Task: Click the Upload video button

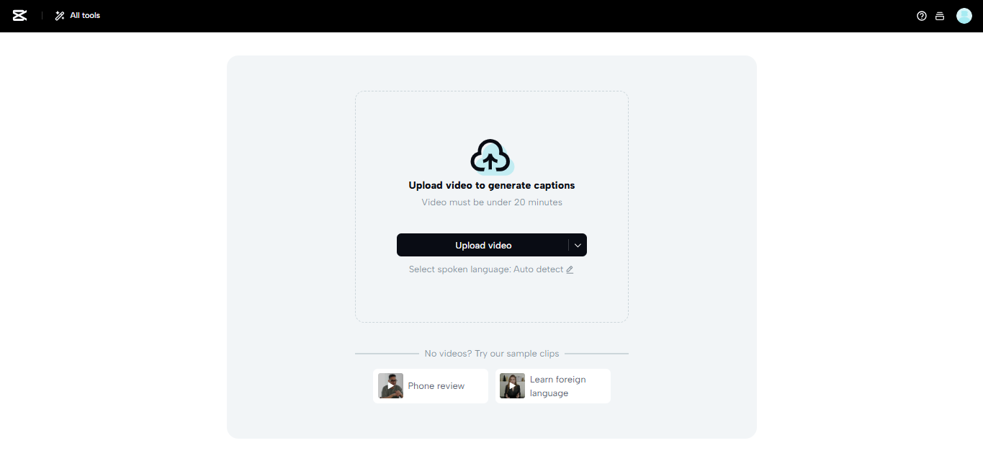Action: (x=482, y=245)
